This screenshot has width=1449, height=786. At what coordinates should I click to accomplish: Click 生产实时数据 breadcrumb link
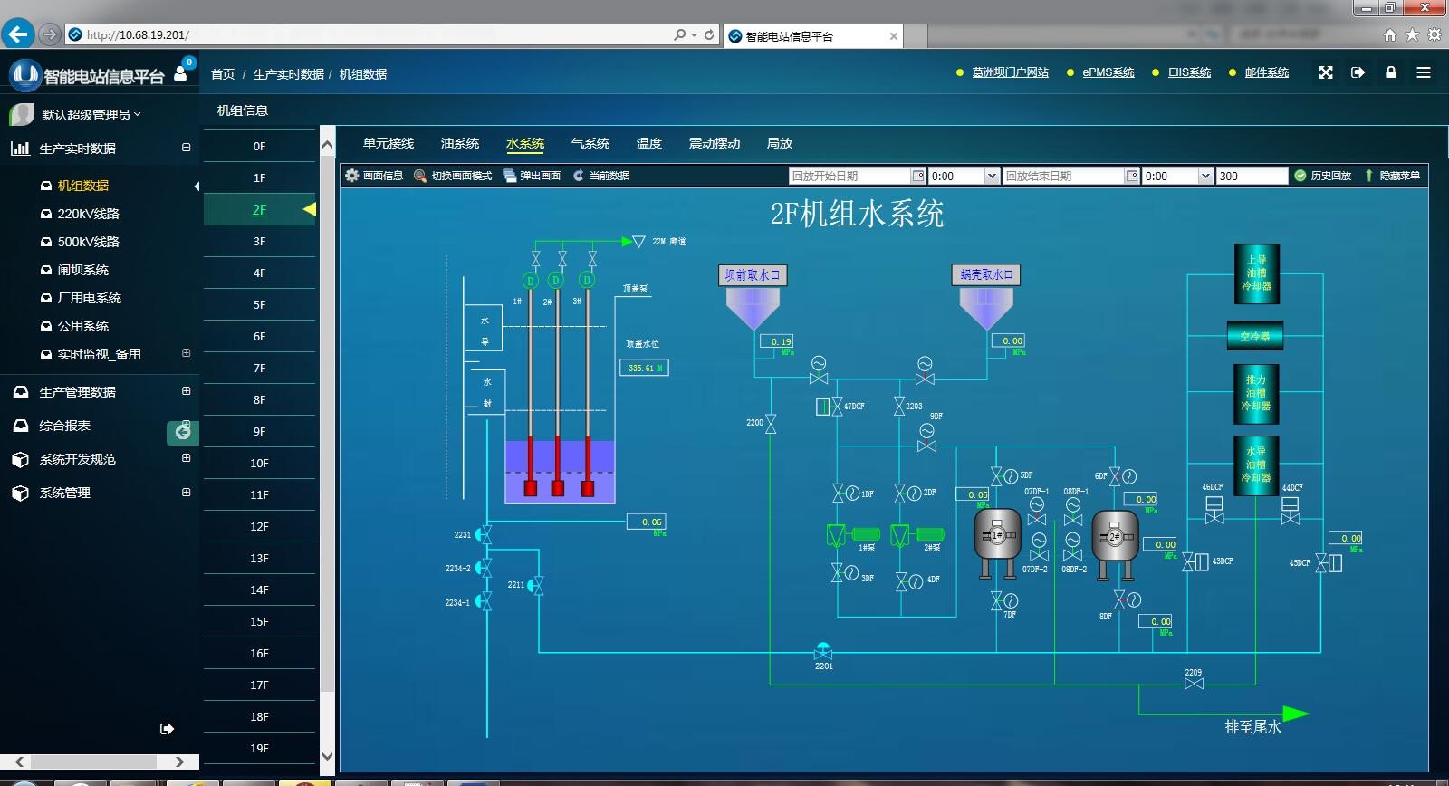click(x=288, y=74)
